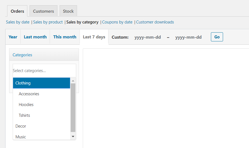249x148 pixels.
Task: Open the Stock tab
Action: (x=68, y=11)
